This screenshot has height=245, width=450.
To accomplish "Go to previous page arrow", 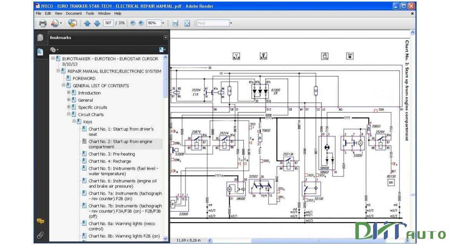I will tap(87, 23).
